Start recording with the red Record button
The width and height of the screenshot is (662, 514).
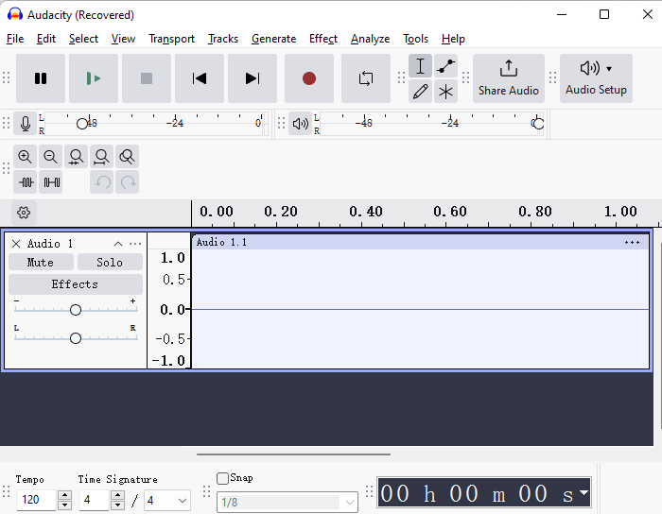point(309,78)
